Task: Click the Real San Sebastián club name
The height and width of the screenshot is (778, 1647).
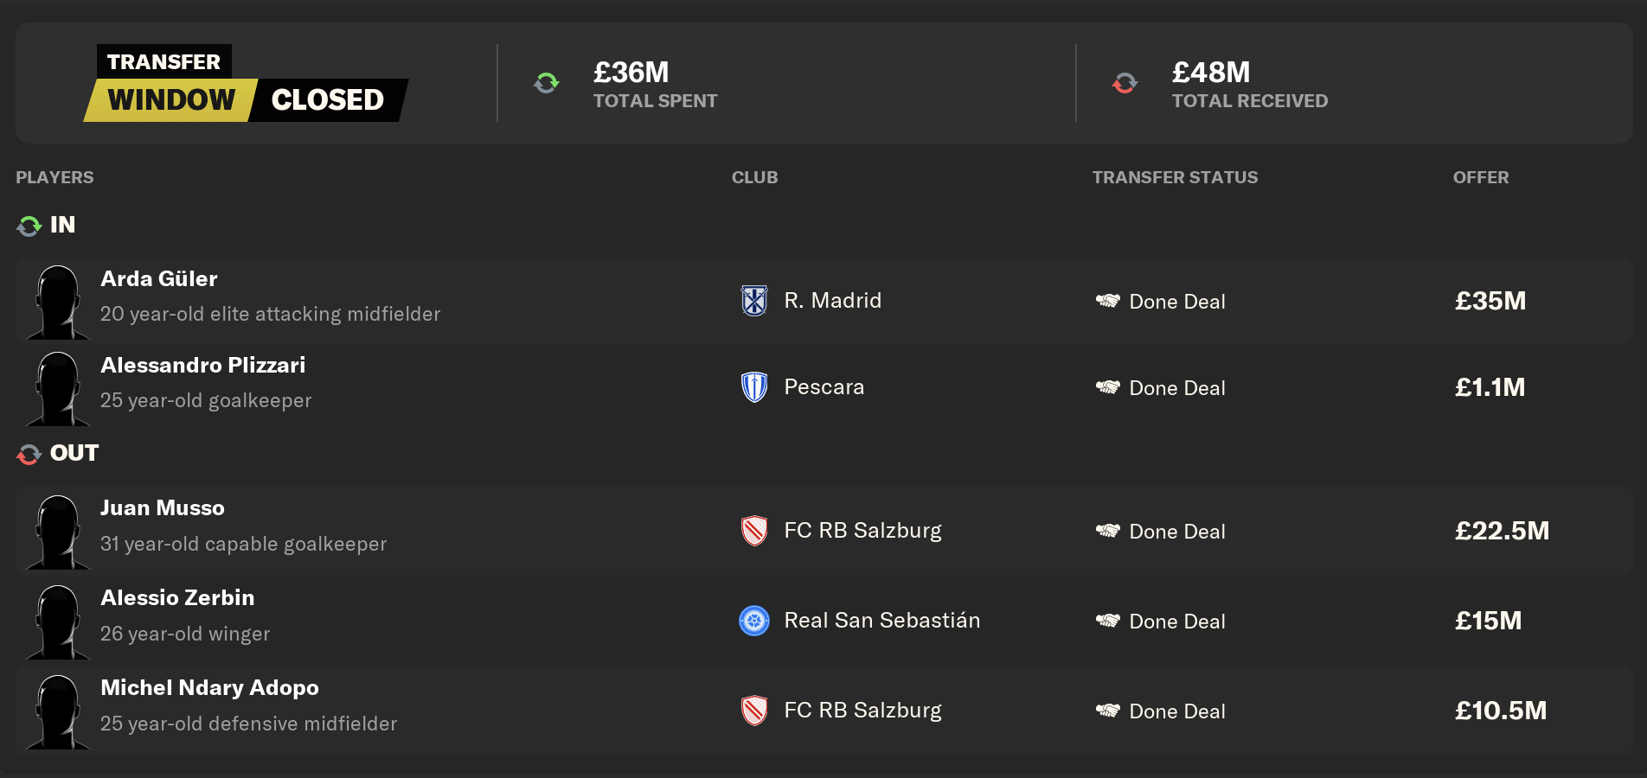Action: click(881, 621)
